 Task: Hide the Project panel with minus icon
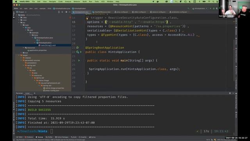70,12
